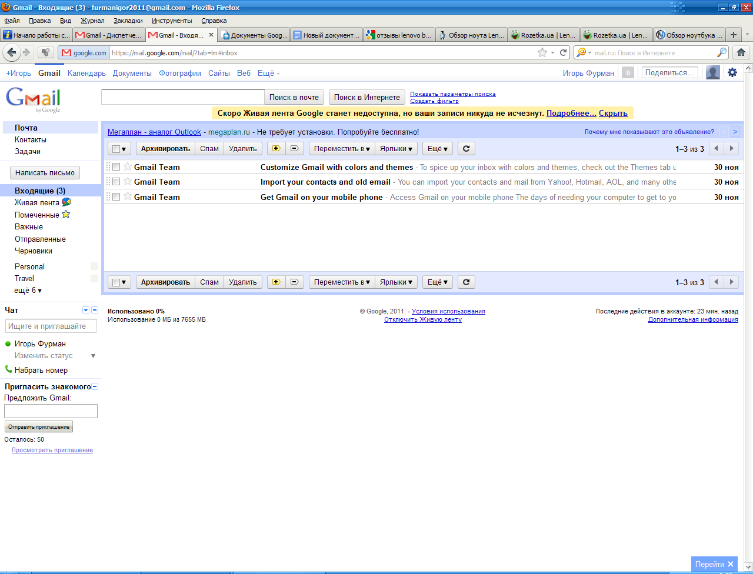The width and height of the screenshot is (753, 574).
Task: Go to the next ad with the arrow
Action: click(x=735, y=132)
